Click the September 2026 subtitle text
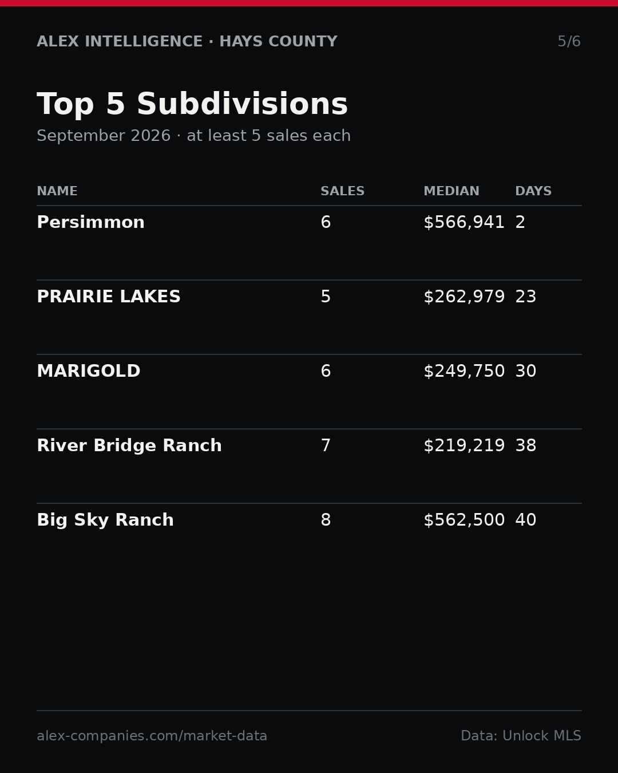Viewport: 618px width, 773px height. click(x=104, y=136)
